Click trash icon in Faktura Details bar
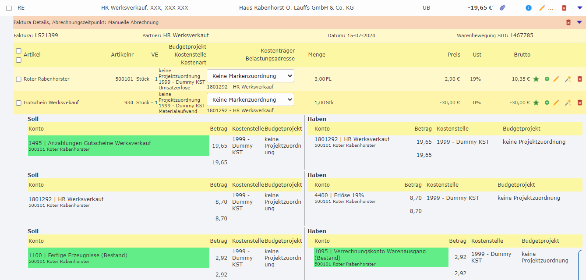586x280 pixels. [568, 22]
